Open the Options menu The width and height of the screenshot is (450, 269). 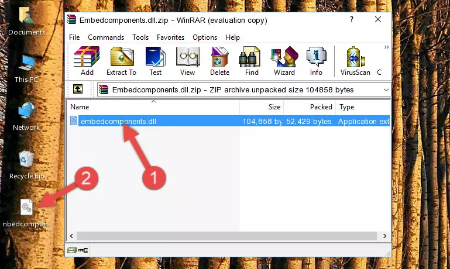click(205, 37)
